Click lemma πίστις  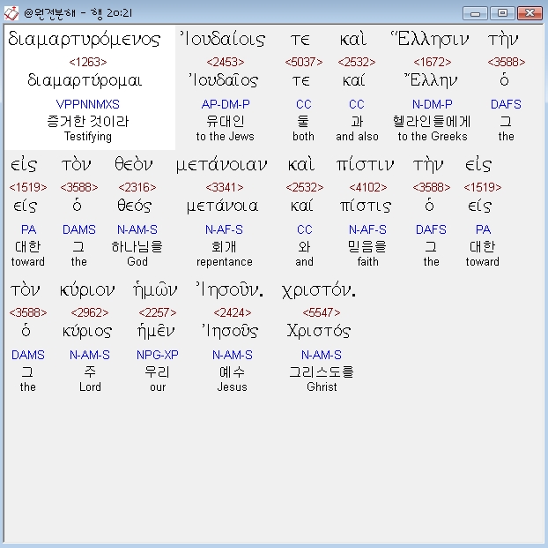(x=366, y=206)
